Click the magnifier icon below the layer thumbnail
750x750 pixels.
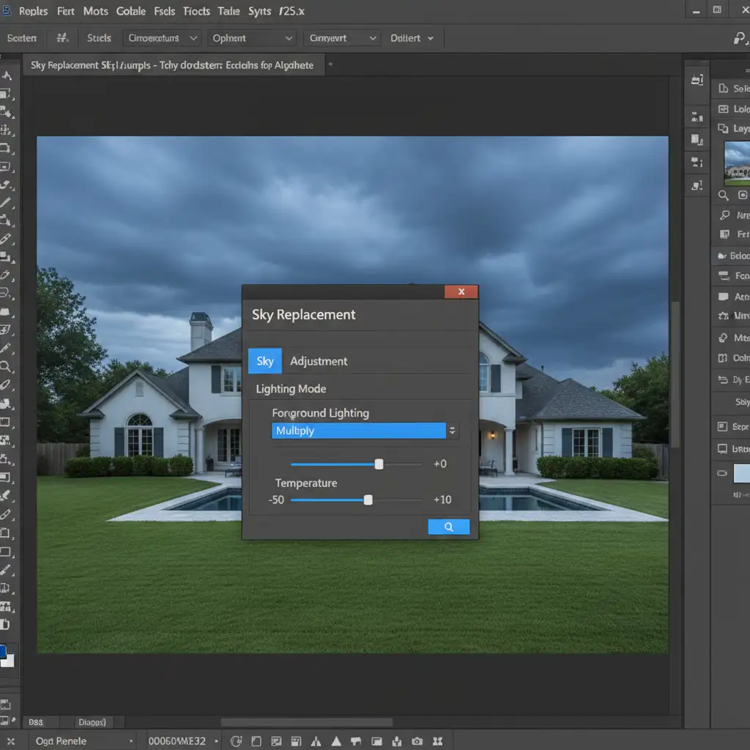click(724, 196)
